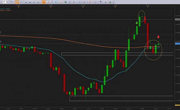
Task: Click the blue current price label 1.4337
Action: (x=177, y=44)
